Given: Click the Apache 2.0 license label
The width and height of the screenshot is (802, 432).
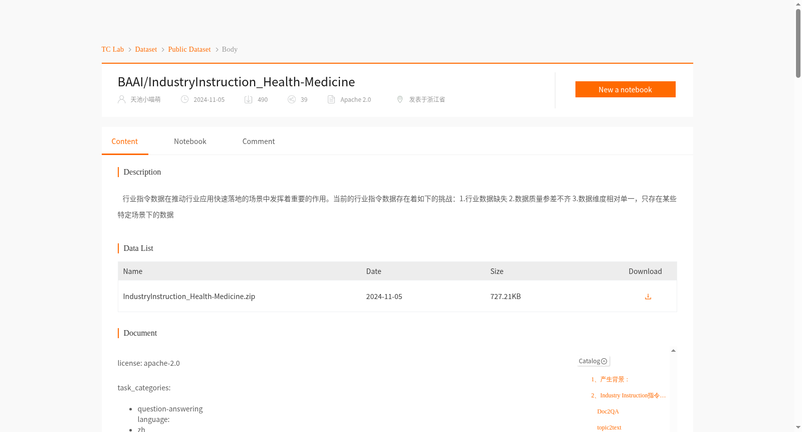Looking at the screenshot, I should pyautogui.click(x=356, y=99).
